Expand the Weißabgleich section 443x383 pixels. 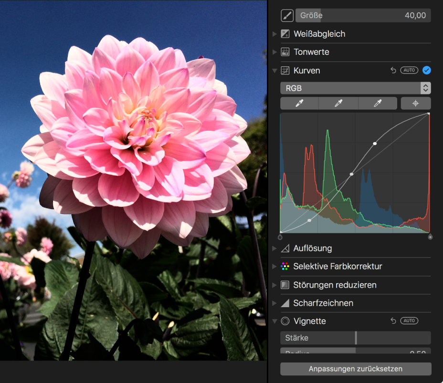pyautogui.click(x=274, y=34)
